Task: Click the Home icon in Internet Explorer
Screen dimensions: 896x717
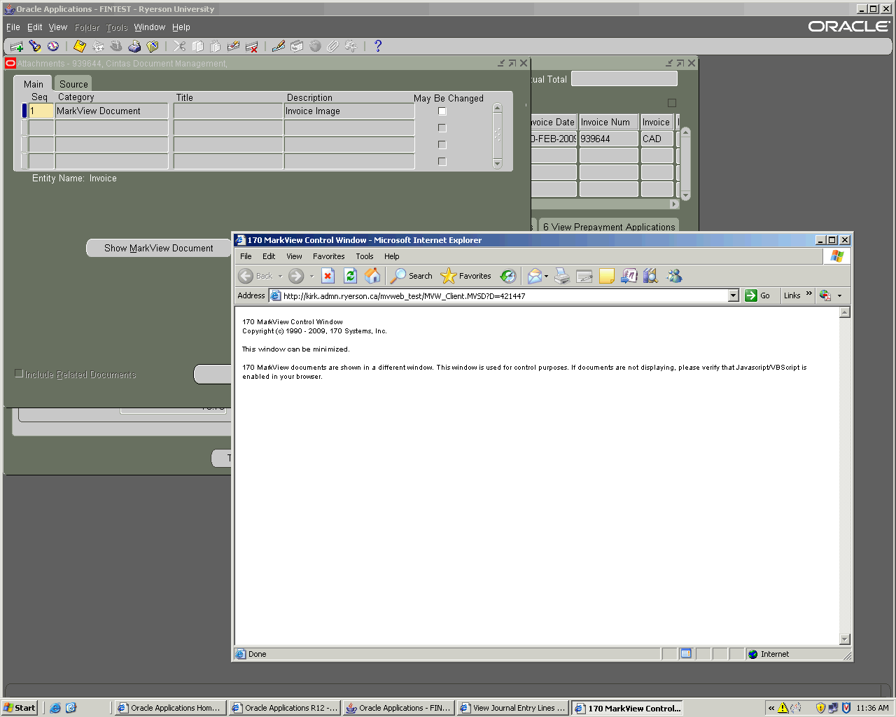Action: pos(372,276)
